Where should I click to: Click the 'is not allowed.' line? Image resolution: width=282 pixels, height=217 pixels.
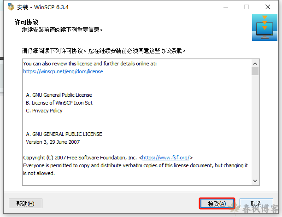point(39,173)
